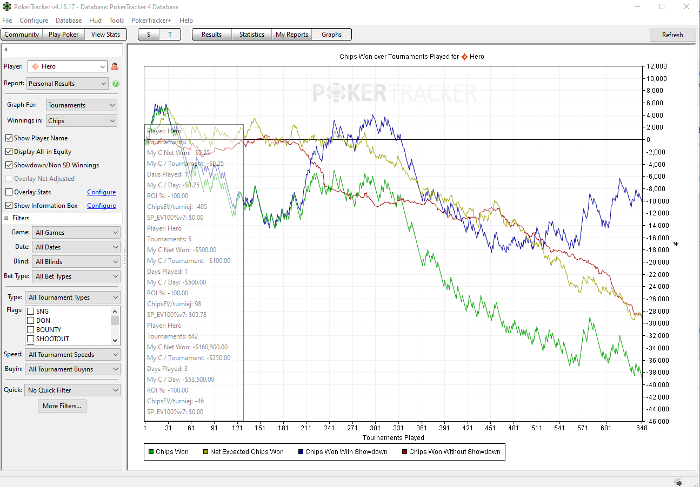Click the player profile icon next to Hero
This screenshot has height=487, width=700.
pos(115,66)
